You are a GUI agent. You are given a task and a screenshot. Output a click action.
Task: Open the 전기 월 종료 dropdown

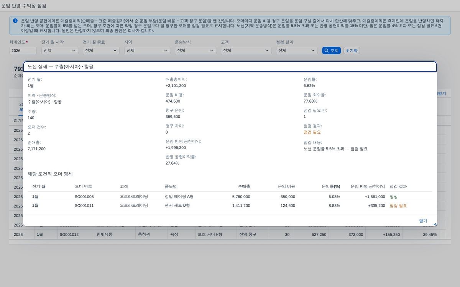tap(101, 51)
